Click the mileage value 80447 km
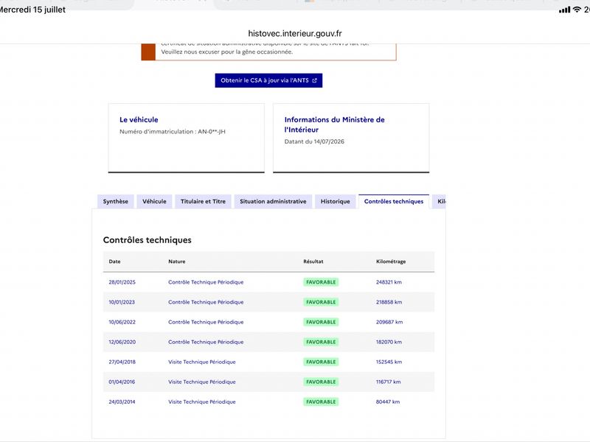Viewport: 590px width, 442px height. tap(388, 401)
